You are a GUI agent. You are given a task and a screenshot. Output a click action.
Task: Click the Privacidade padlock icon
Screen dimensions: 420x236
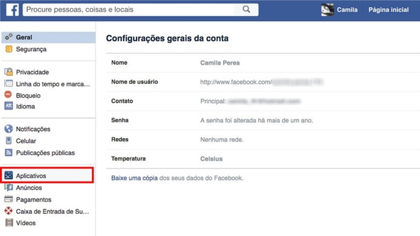(x=9, y=72)
